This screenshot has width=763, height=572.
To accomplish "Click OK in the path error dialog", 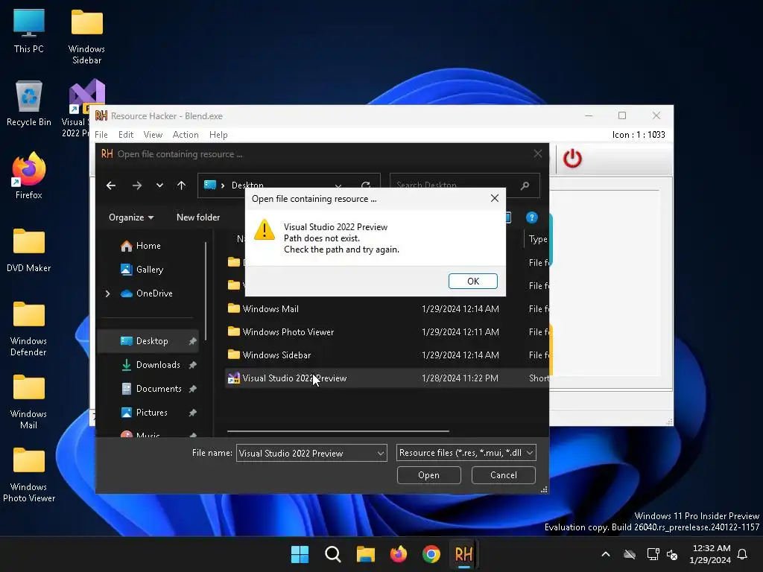I will pyautogui.click(x=472, y=281).
